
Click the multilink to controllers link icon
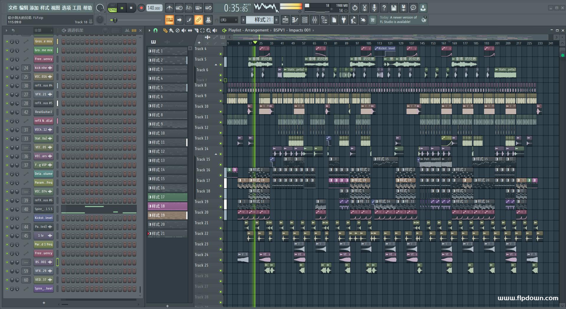[x=199, y=20]
